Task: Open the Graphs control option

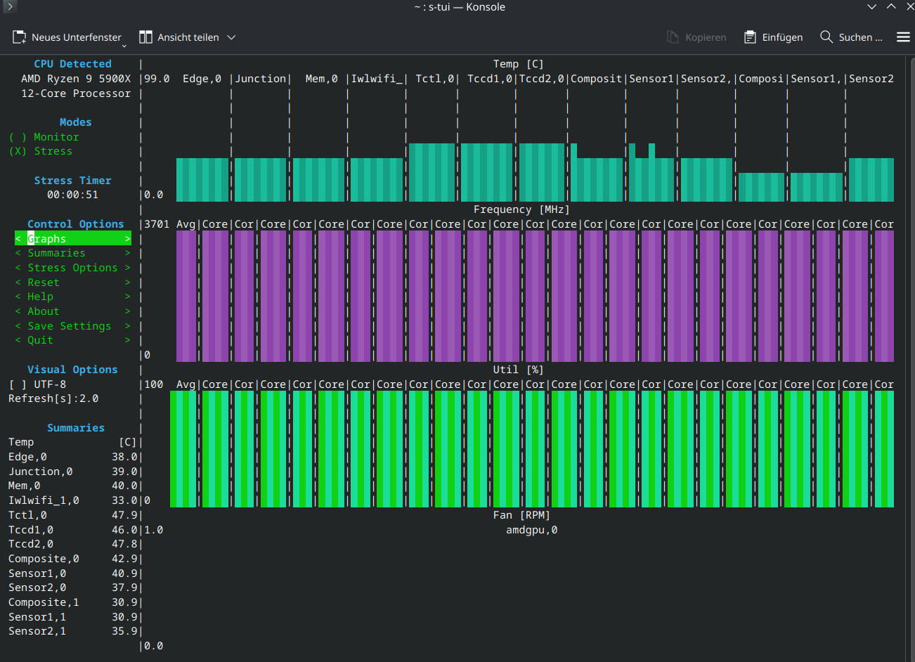Action: 73,239
